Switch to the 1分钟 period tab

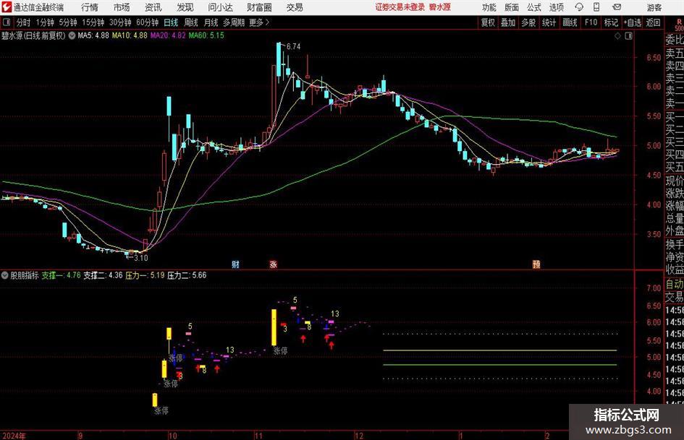(x=45, y=22)
